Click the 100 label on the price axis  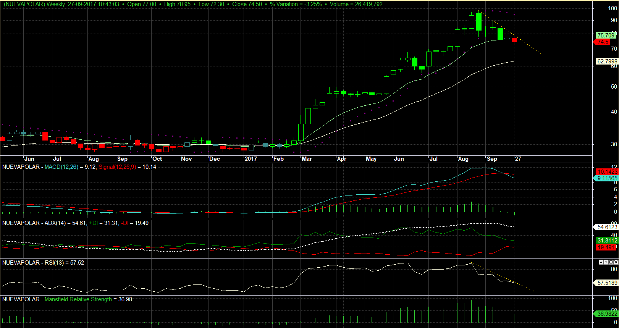(x=613, y=8)
